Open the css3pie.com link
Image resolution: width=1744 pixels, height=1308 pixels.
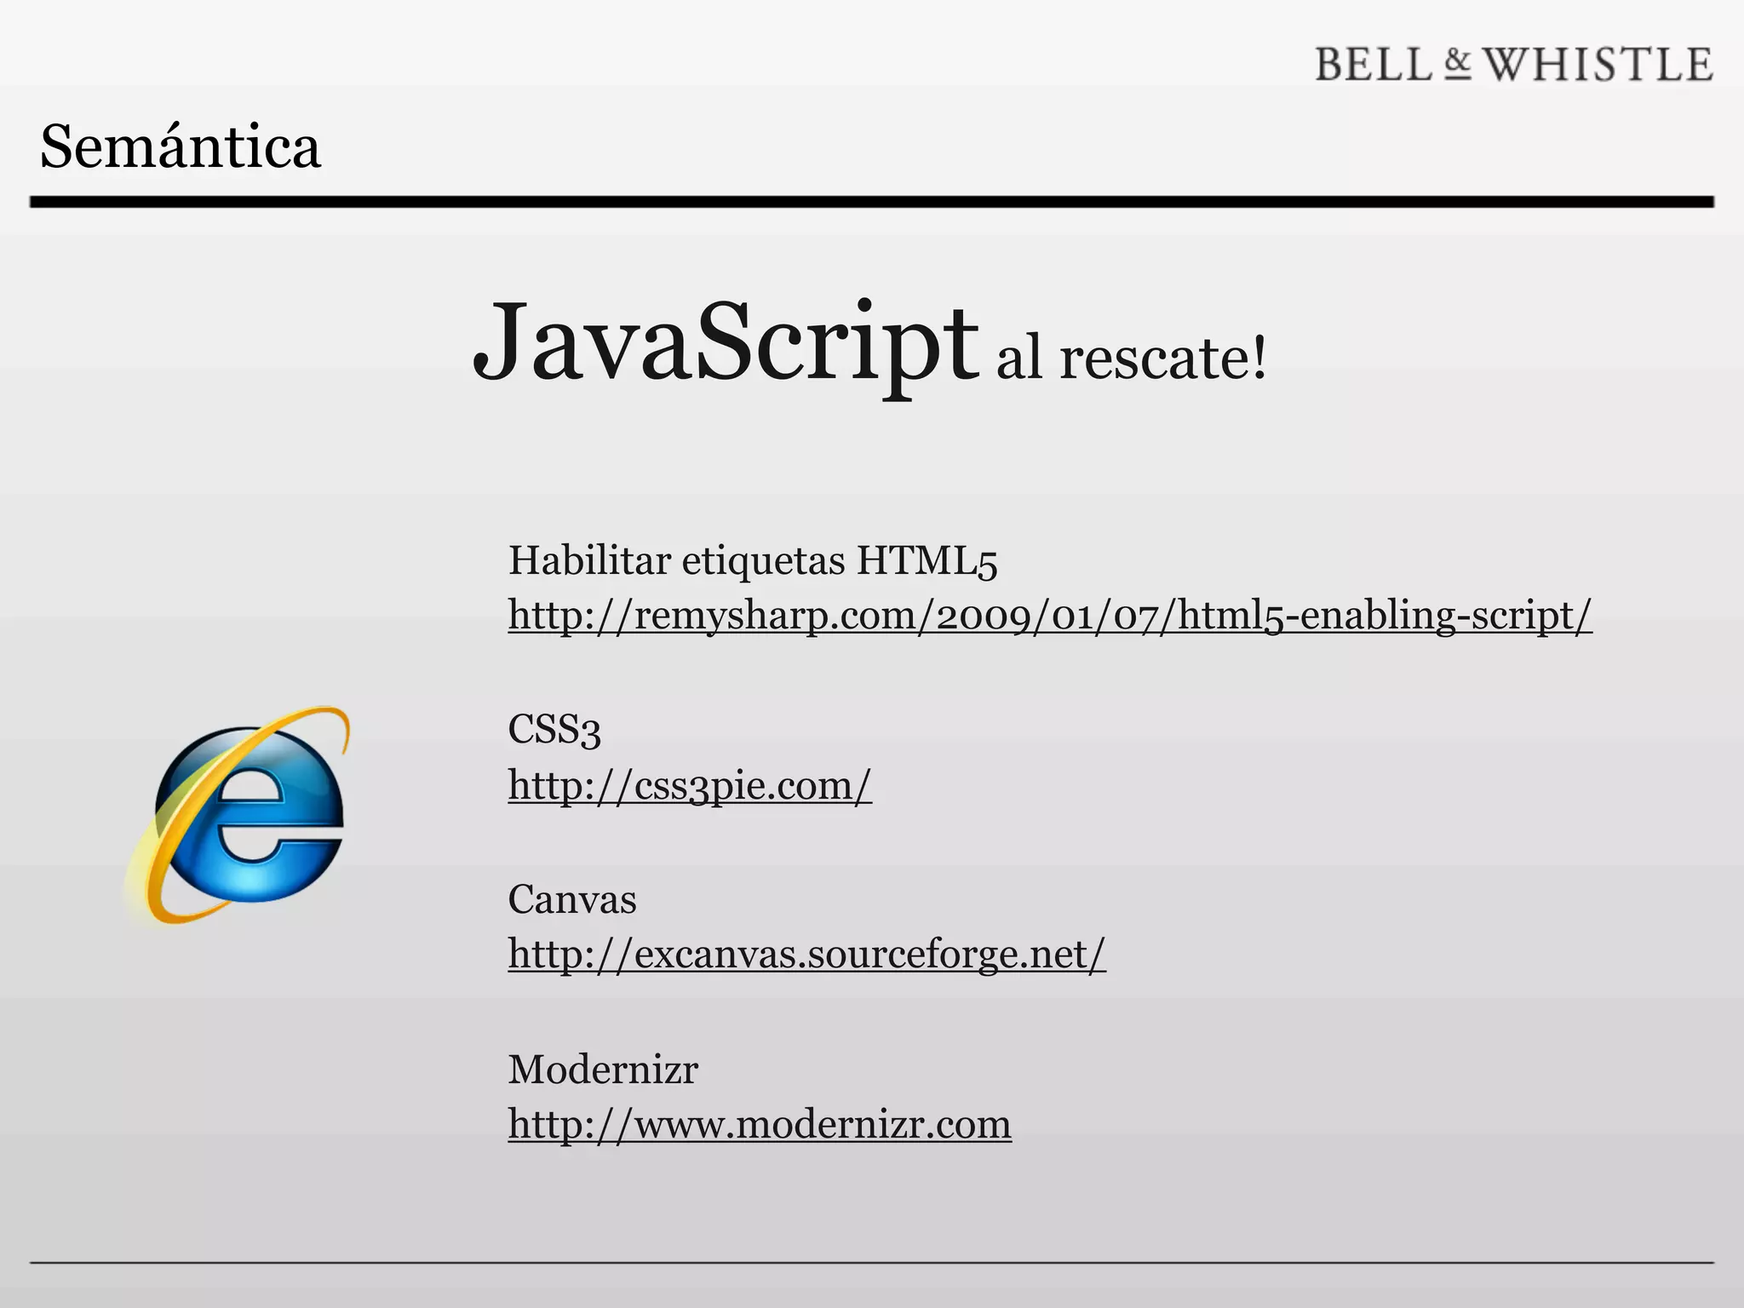coord(690,785)
